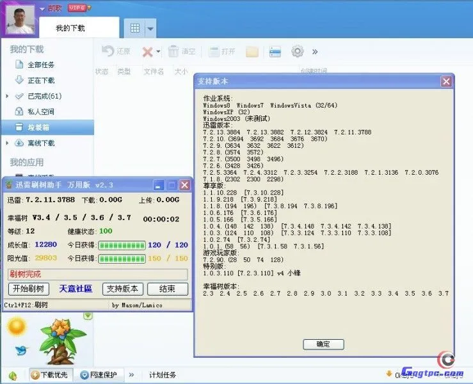Expand the 已完成 tree arrow
Screen dimensions: 473x384
[7, 96]
